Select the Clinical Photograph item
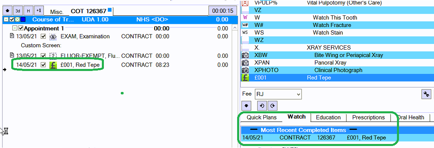 click(338, 70)
